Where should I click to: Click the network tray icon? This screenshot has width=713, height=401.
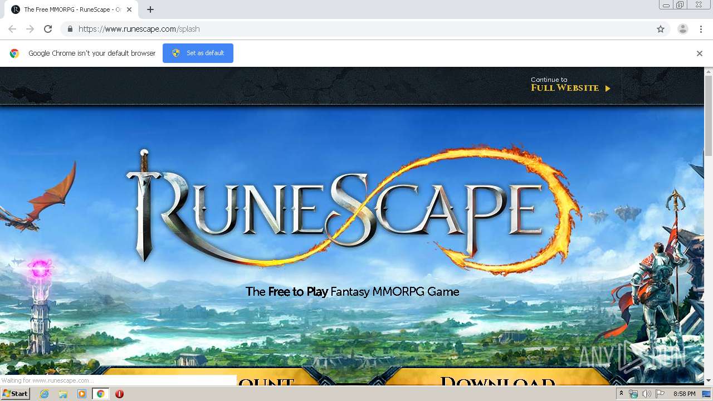633,394
